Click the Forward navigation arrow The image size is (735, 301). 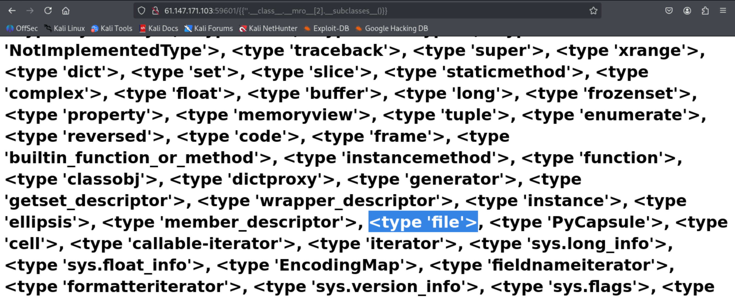click(x=30, y=11)
